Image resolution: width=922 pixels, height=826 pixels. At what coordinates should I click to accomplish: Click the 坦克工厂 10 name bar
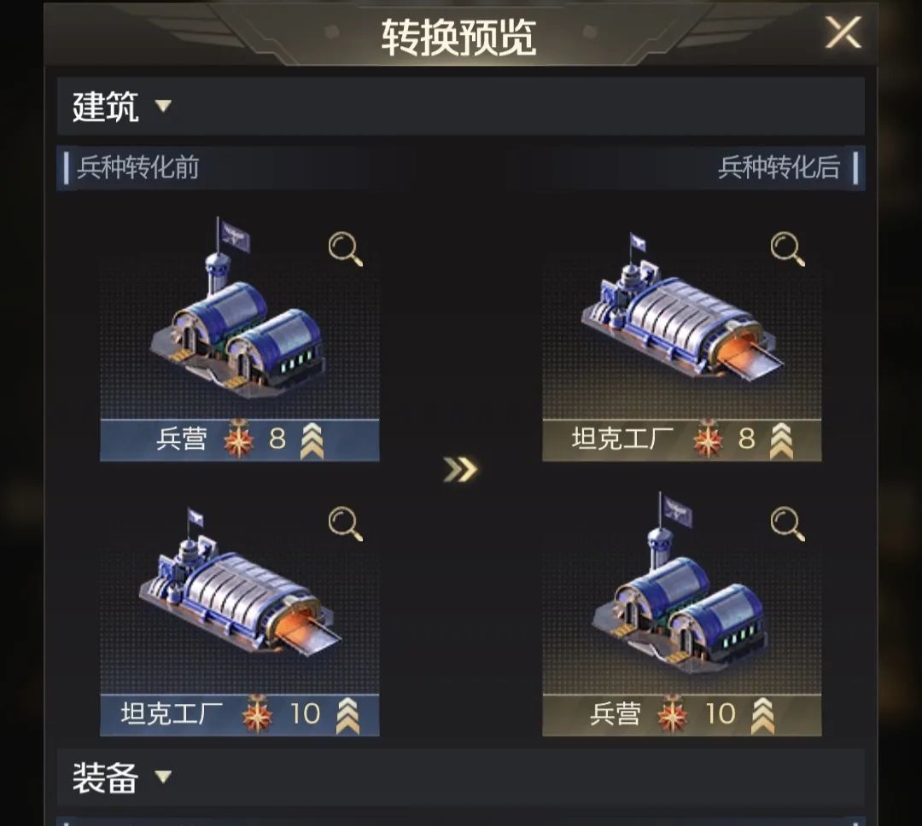pos(239,715)
